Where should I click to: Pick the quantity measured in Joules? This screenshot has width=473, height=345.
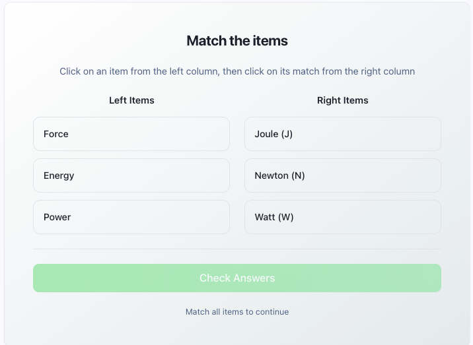click(x=131, y=175)
